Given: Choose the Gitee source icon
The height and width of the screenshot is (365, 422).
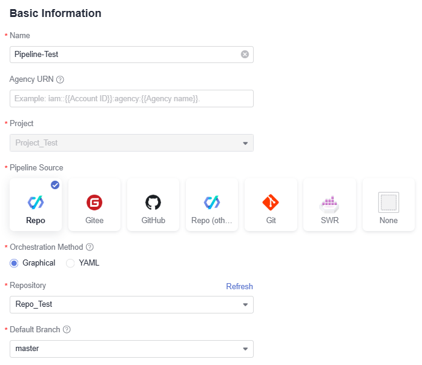Looking at the screenshot, I should pyautogui.click(x=94, y=203).
